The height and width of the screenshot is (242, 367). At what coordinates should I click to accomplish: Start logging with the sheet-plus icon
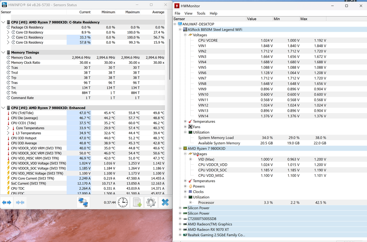point(137,202)
